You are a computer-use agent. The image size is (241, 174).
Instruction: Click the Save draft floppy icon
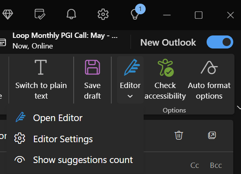(x=92, y=67)
